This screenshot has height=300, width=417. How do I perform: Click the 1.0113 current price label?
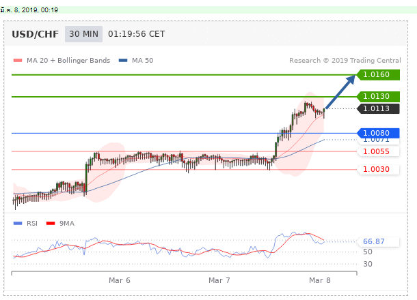coord(378,108)
